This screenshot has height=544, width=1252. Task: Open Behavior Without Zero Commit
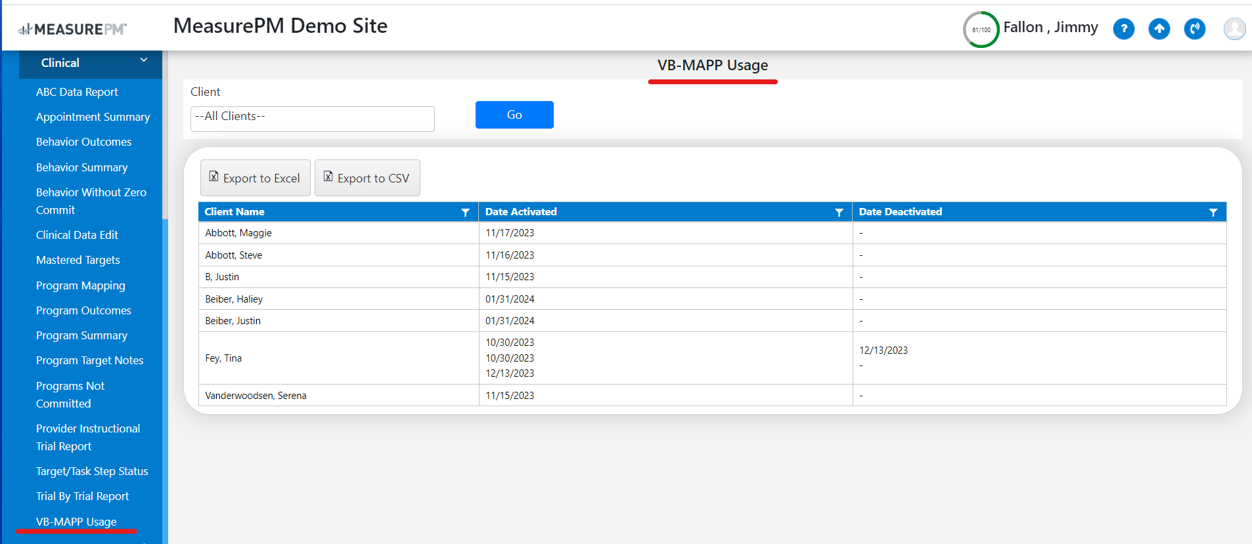(91, 201)
